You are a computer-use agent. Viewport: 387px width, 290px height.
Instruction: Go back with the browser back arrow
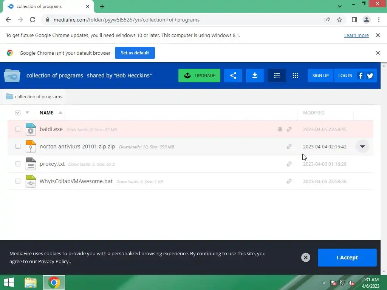8,20
